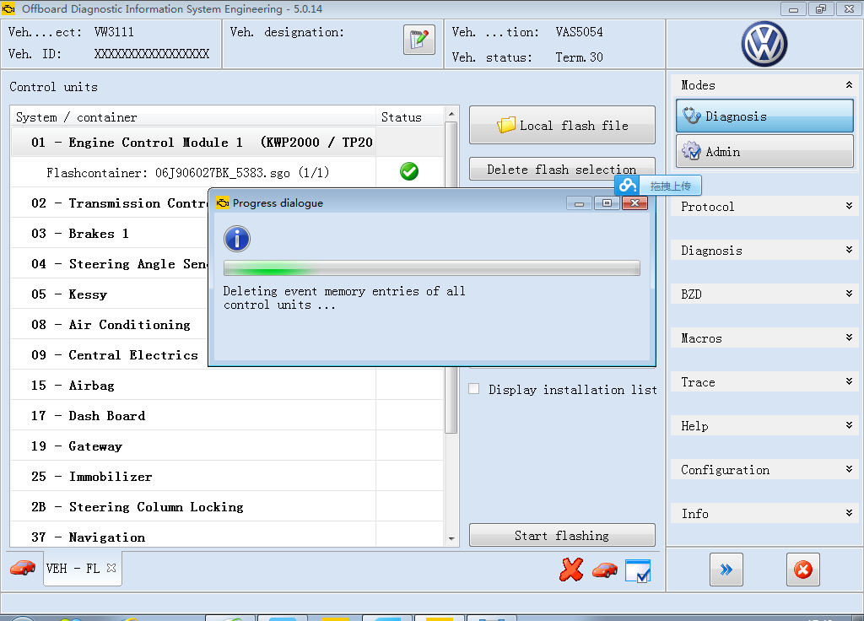Screen dimensions: 864x621
Task: Maximize the Progress dialogue window
Action: click(x=607, y=203)
